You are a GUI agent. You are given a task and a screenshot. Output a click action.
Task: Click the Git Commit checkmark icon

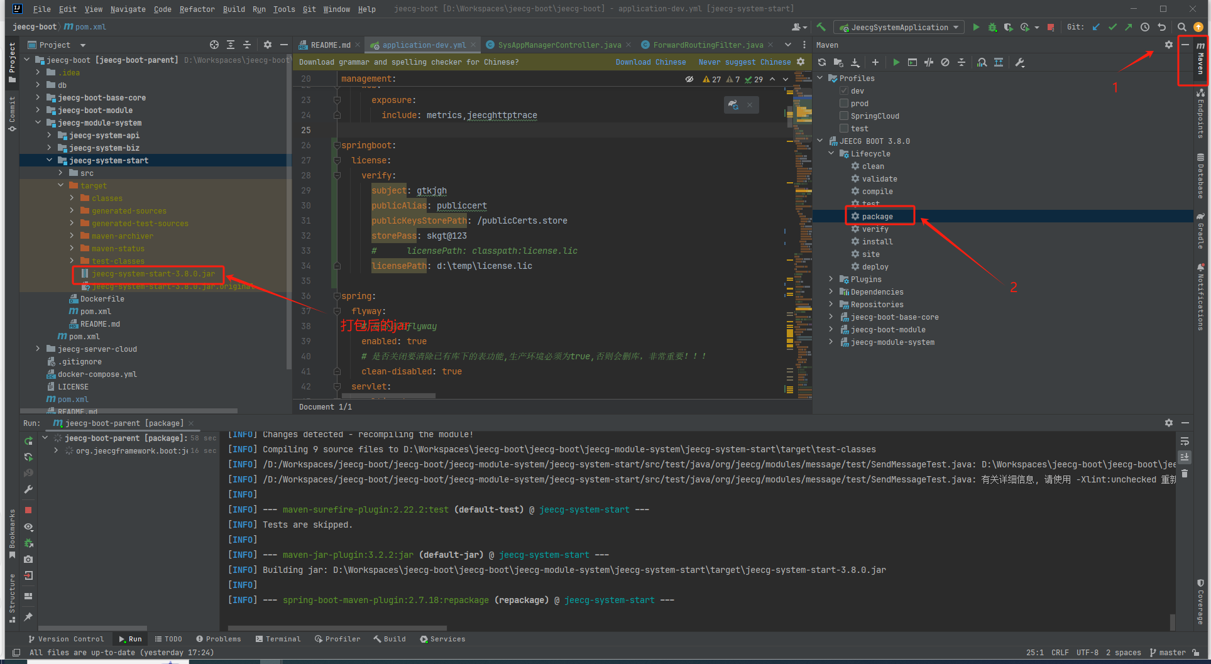pyautogui.click(x=1112, y=27)
